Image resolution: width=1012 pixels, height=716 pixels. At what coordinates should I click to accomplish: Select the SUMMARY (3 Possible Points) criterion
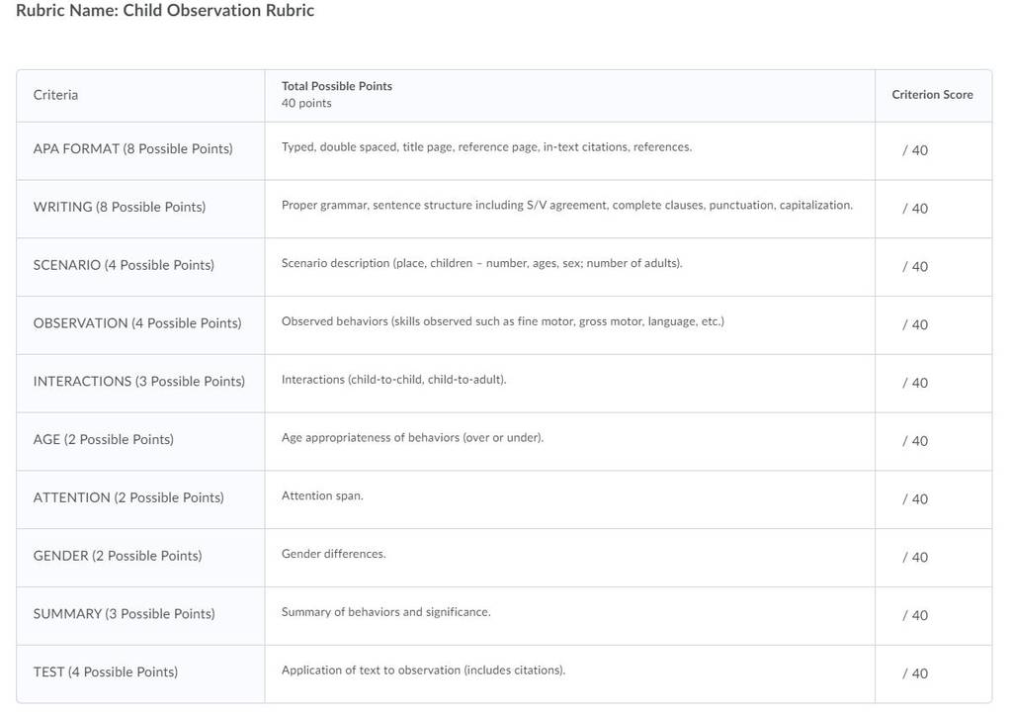(x=124, y=613)
